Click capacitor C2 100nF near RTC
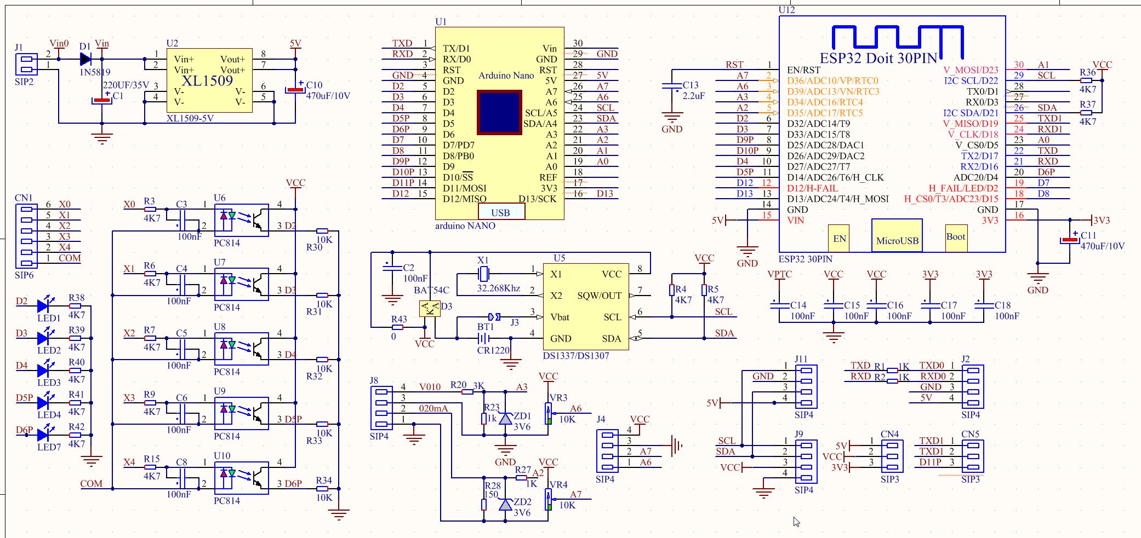The width and height of the screenshot is (1141, 538). click(x=392, y=268)
